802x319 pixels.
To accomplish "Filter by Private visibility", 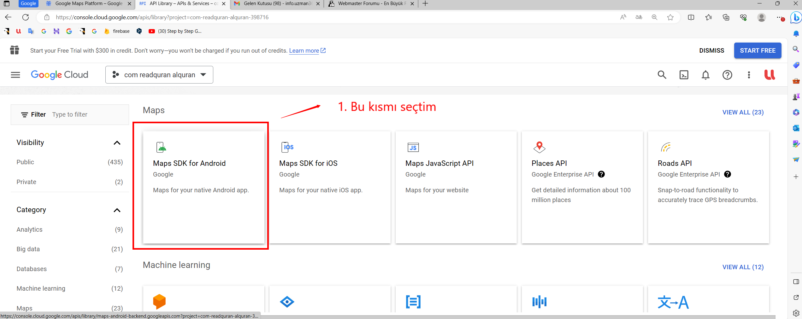I will 70,182.
